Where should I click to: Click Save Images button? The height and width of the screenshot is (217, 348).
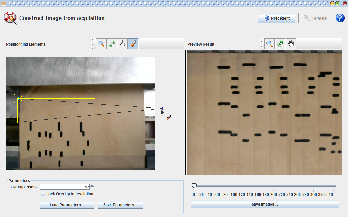click(265, 204)
